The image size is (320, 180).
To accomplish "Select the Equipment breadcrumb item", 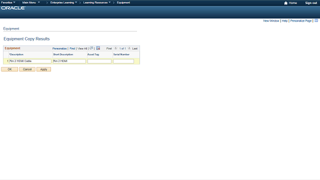I will tap(123, 2).
